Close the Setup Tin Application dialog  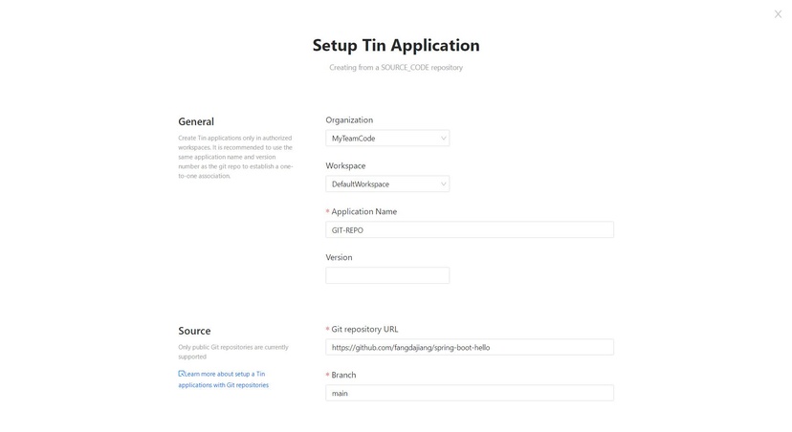(778, 14)
